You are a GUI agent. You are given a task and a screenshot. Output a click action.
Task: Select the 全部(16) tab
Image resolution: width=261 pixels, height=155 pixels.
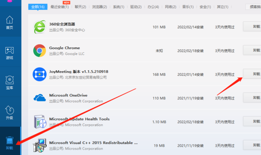point(38,7)
